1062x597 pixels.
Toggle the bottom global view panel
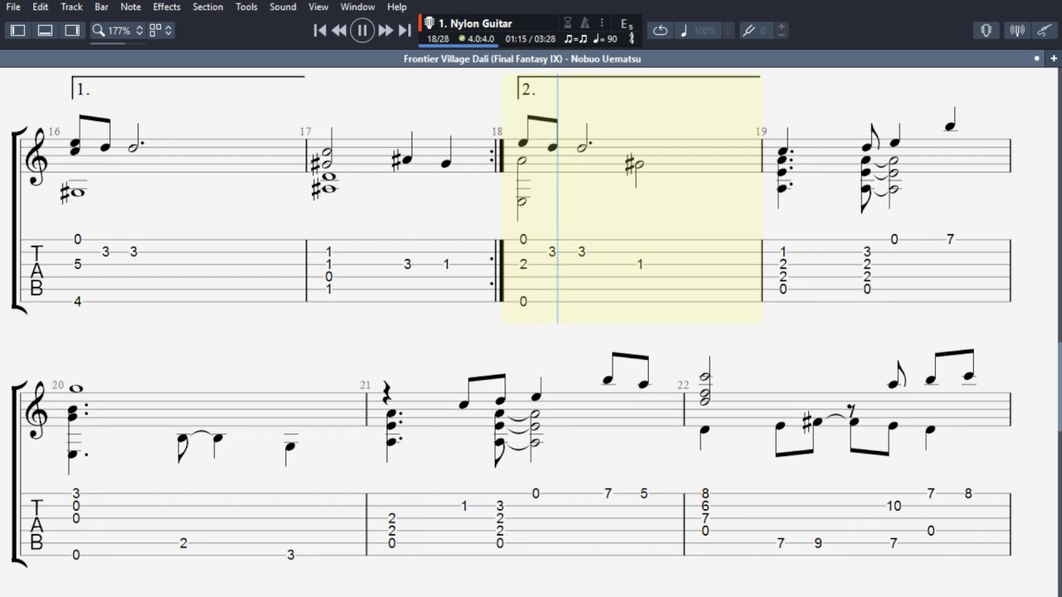coord(46,31)
